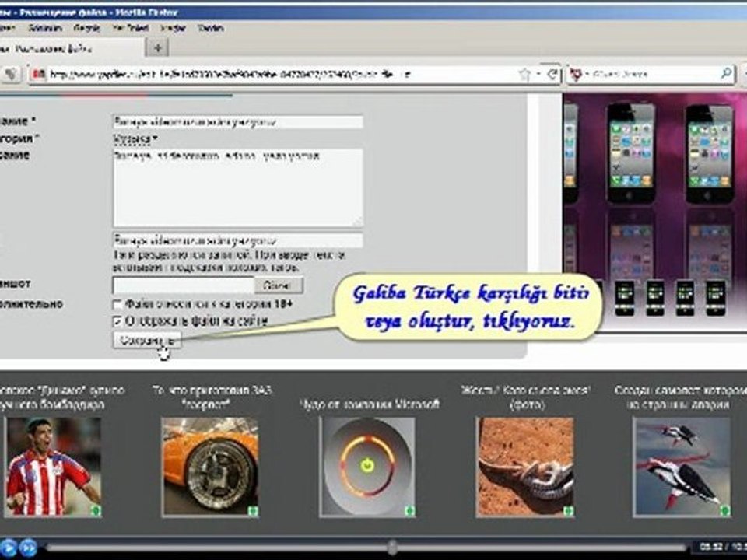747x560 pixels.
Task: Open the last menu bar item
Action: [211, 28]
